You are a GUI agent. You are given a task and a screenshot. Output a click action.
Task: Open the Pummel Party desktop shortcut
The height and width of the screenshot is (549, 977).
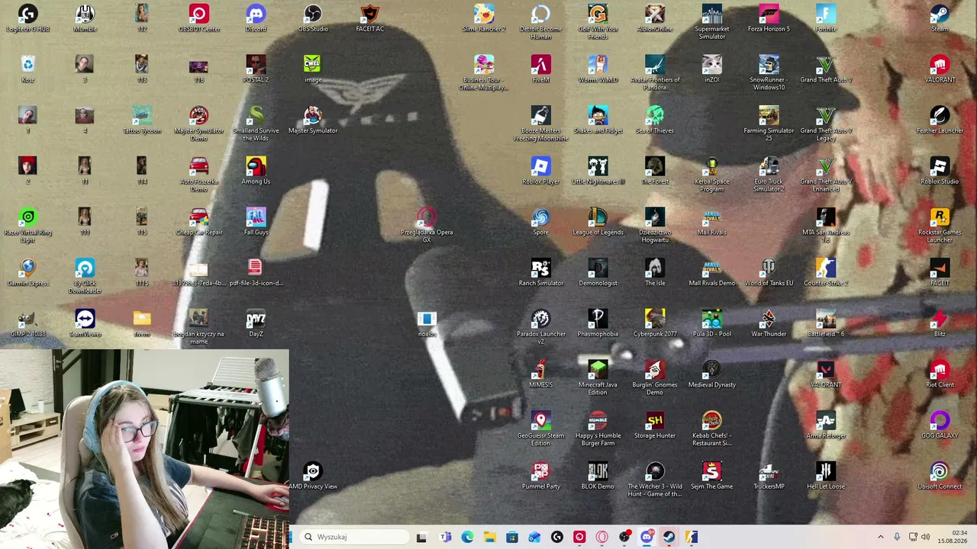coord(540,477)
